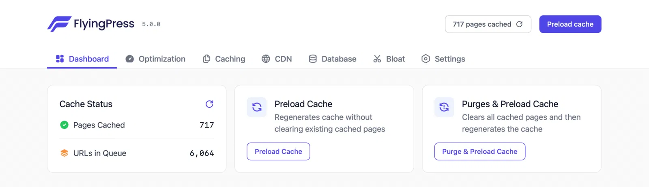649x187 pixels.
Task: Click the 717 pages cached button
Action: coord(482,24)
